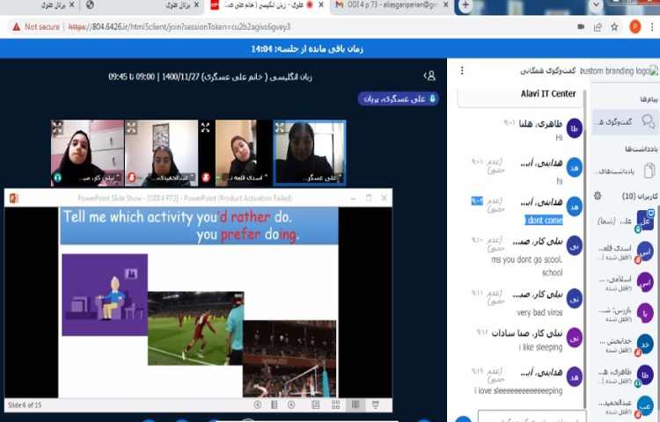The image size is (660, 422).
Task: Open the Chrome three-dot menu
Action: pos(651,27)
